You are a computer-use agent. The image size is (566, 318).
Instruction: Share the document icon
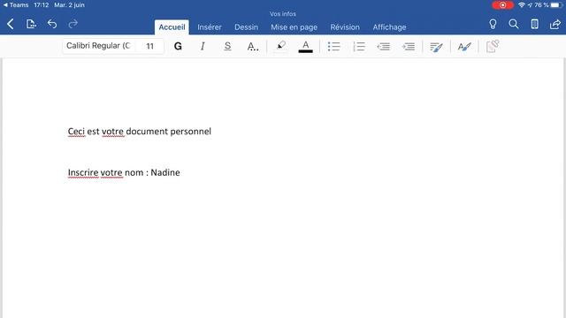(555, 24)
